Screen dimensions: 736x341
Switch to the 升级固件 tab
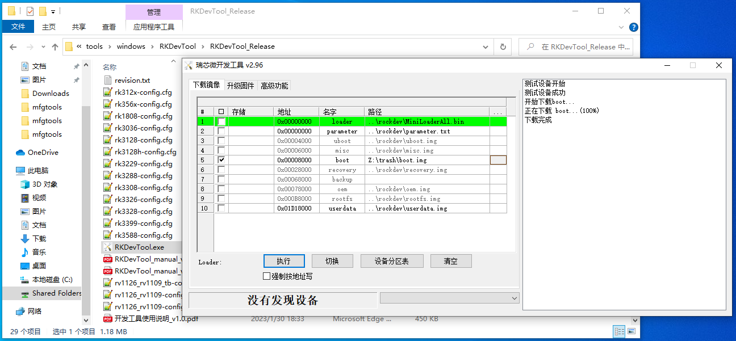(240, 86)
